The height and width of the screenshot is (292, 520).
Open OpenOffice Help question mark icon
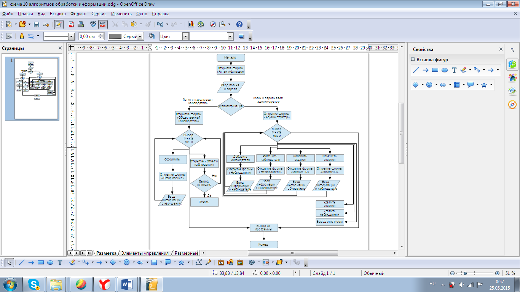(239, 24)
